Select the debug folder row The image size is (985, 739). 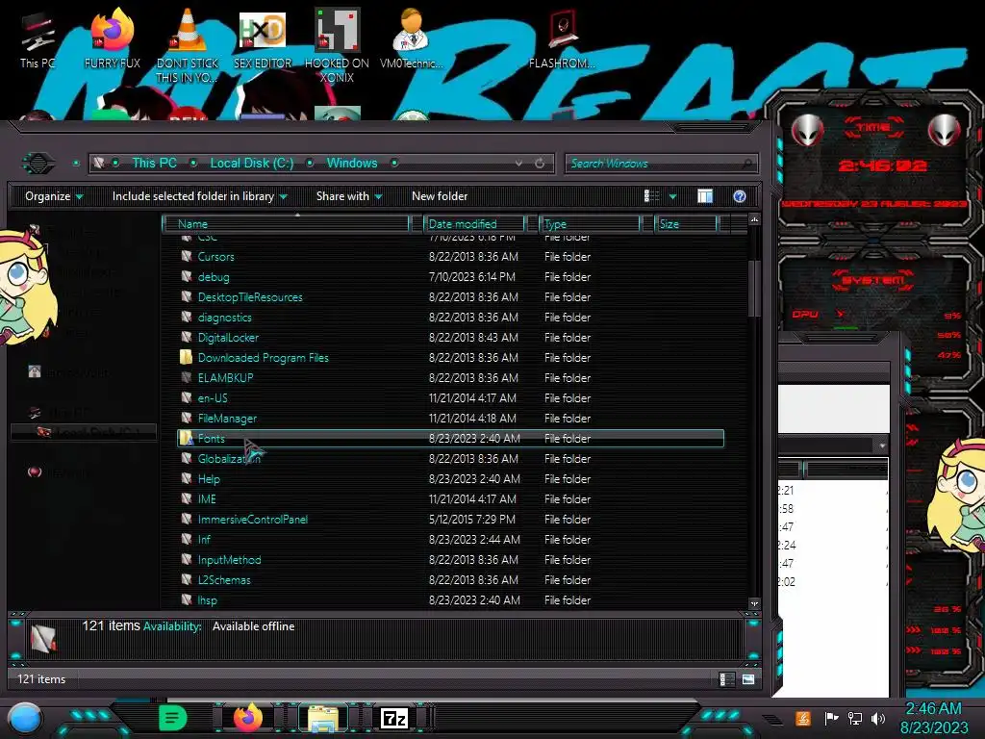point(450,276)
